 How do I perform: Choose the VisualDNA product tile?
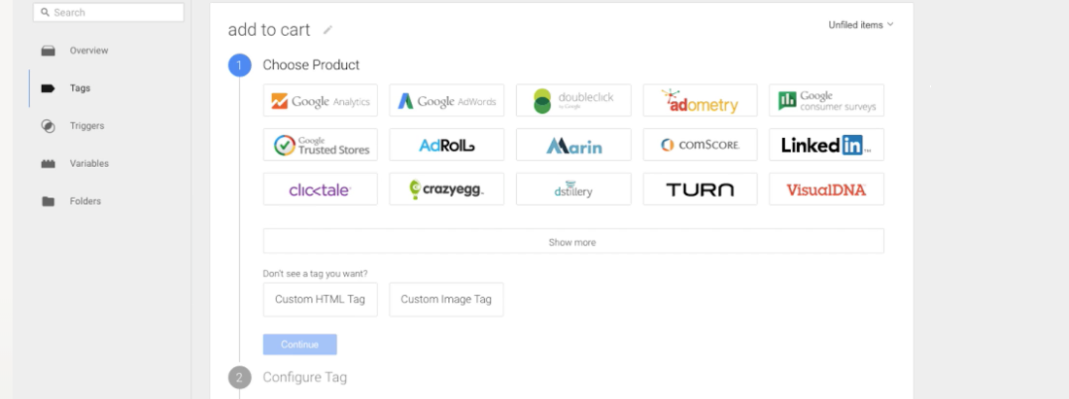(826, 189)
